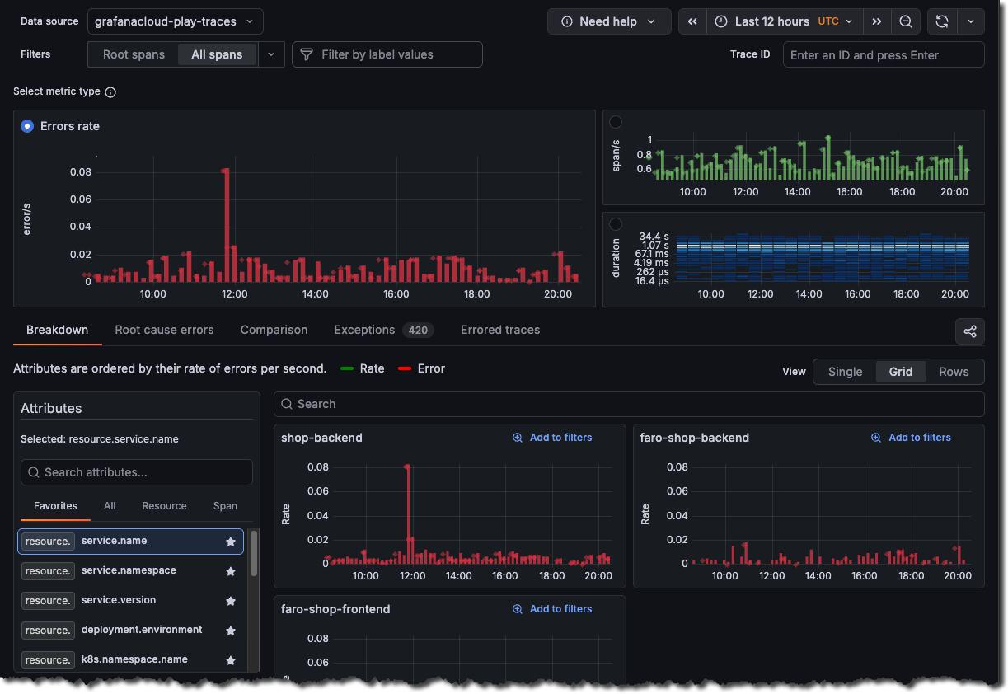Switch the spans filter to Root spans
Viewport: 1008px width, 694px height.
[132, 54]
